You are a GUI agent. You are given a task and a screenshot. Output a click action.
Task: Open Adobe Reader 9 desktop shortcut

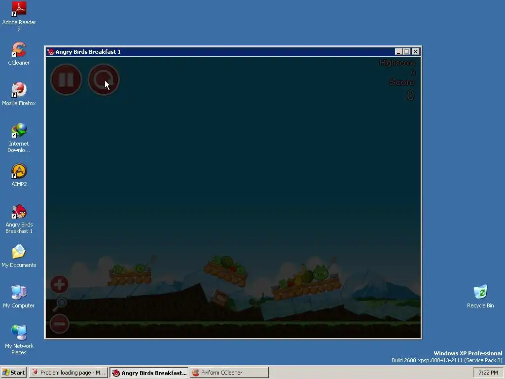(x=19, y=16)
